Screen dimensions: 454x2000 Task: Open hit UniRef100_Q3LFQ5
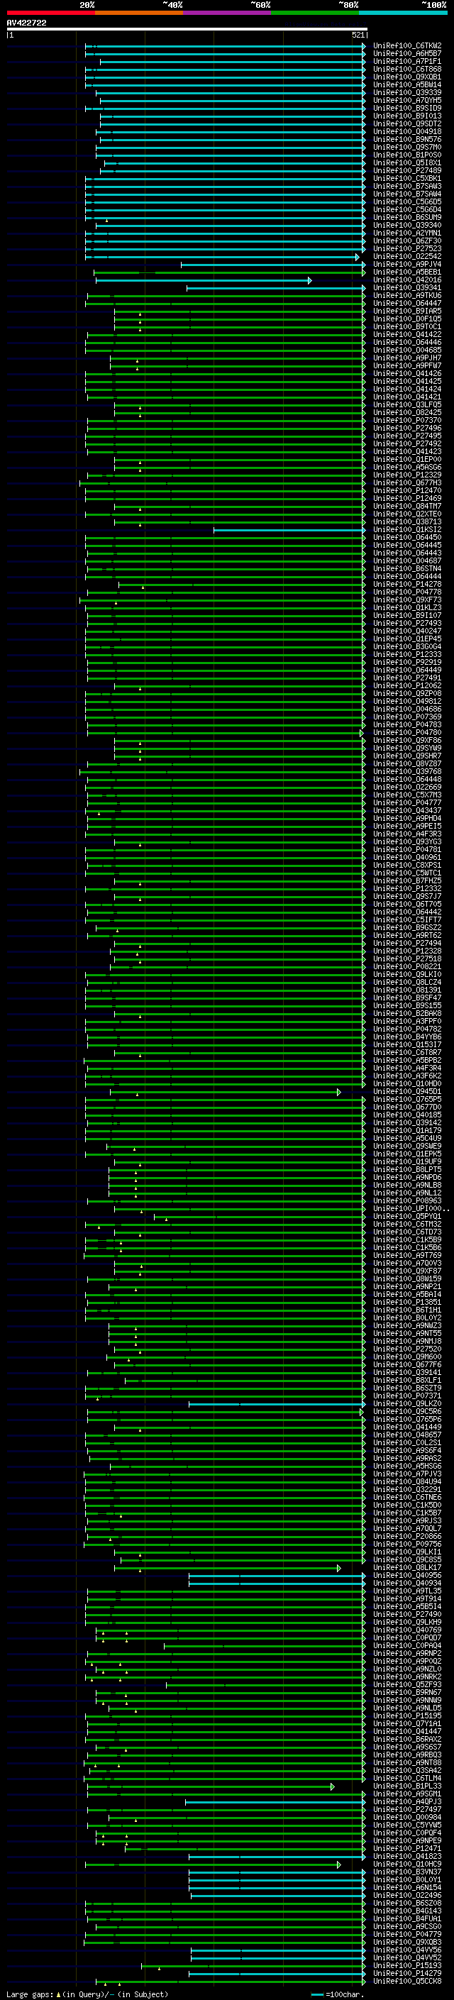coord(407,404)
